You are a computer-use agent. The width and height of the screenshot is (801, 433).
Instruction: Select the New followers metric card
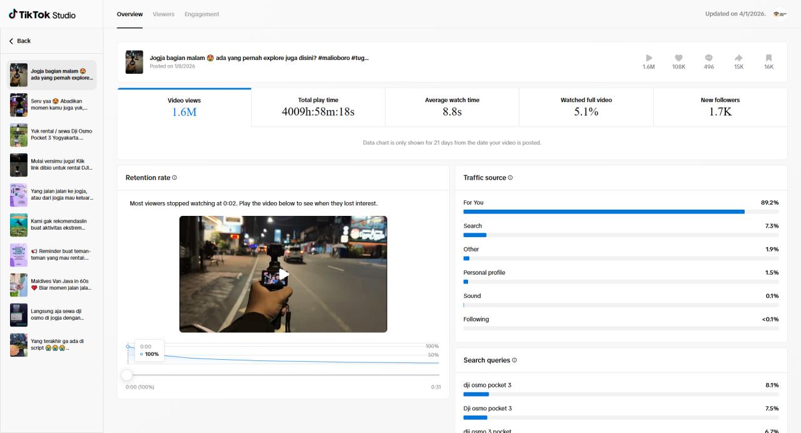tap(720, 107)
